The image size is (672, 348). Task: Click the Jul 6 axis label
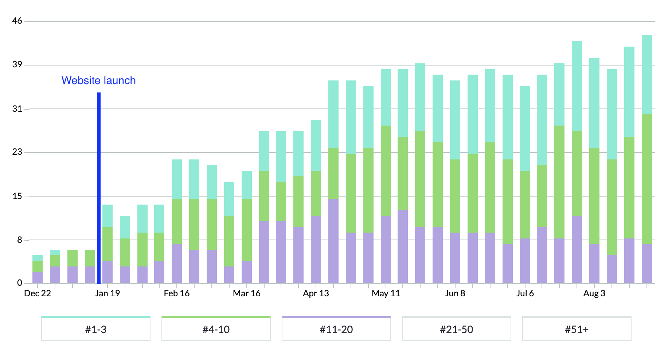tap(526, 293)
